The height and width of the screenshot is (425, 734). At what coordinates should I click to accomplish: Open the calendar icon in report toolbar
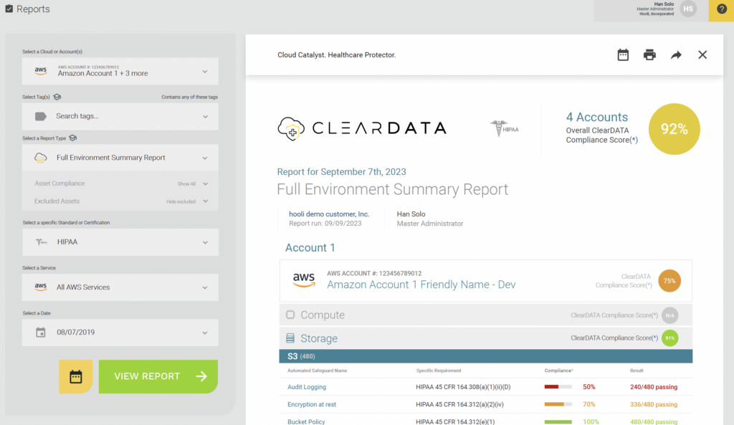click(x=623, y=54)
